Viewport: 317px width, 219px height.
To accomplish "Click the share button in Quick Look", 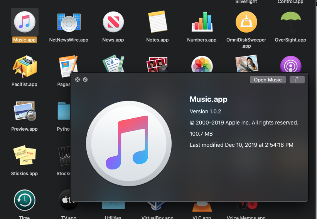I will pos(297,80).
